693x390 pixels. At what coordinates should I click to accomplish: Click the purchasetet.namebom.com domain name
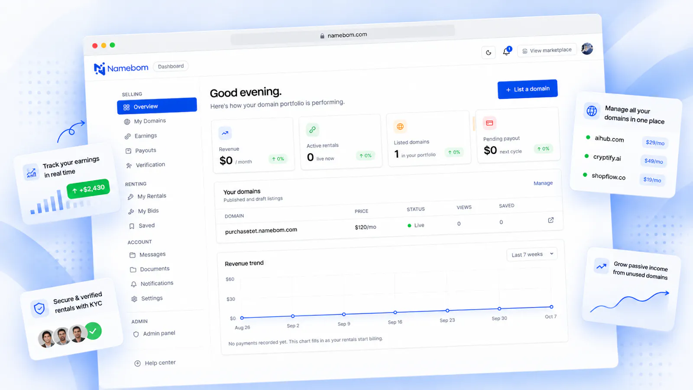coord(261,231)
